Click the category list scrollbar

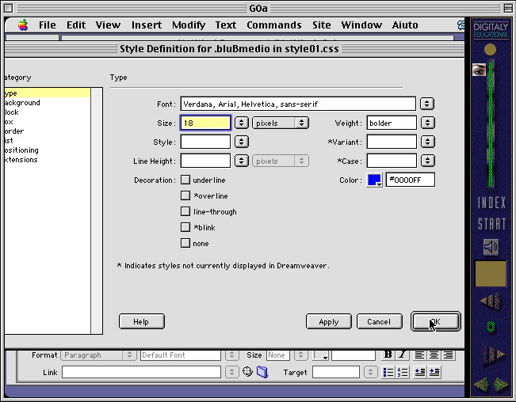click(97, 210)
